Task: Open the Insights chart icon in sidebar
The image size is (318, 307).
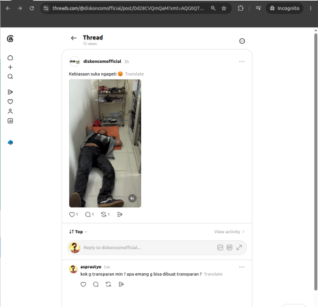Action: [10, 121]
